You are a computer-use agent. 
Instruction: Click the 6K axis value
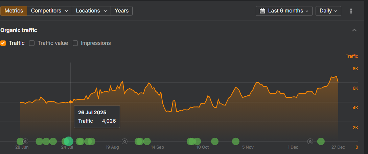point(355,88)
